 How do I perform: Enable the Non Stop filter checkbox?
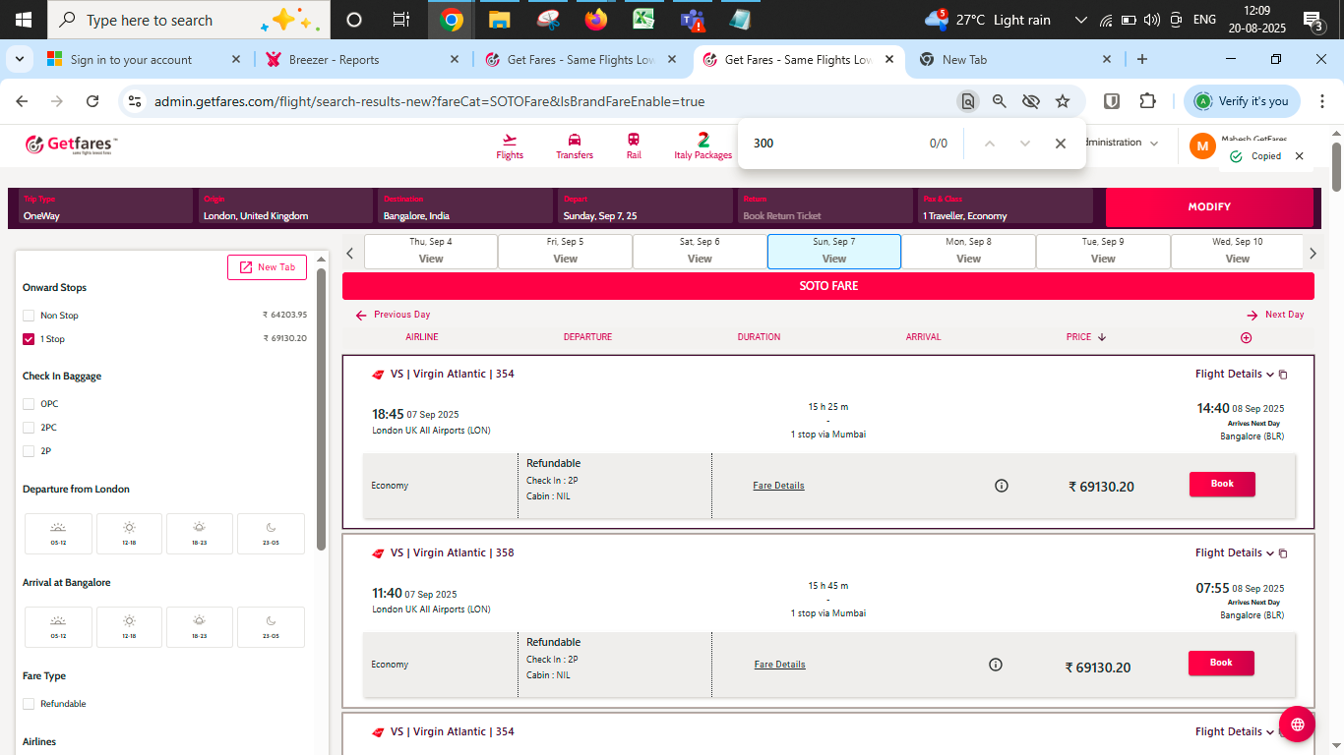pos(29,316)
